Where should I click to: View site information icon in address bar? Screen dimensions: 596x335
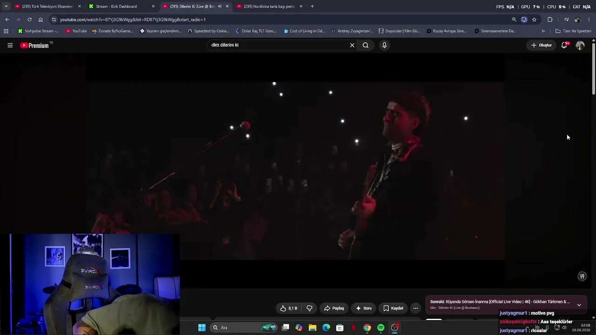54,20
